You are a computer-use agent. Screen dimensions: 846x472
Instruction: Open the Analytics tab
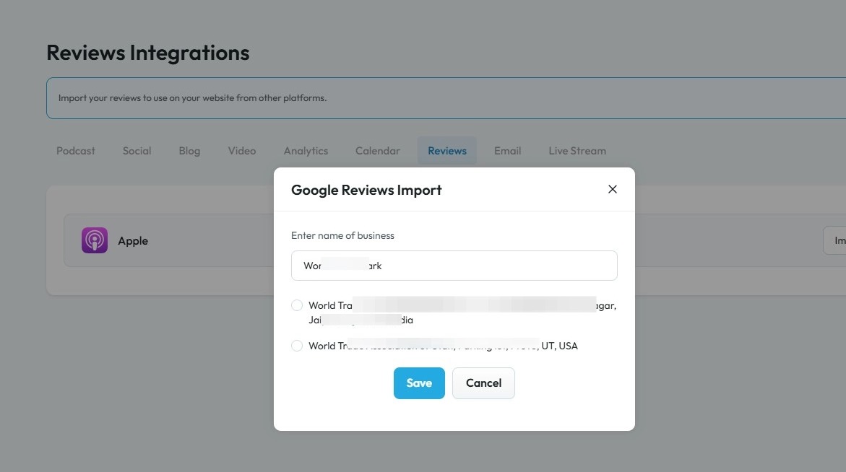[306, 151]
